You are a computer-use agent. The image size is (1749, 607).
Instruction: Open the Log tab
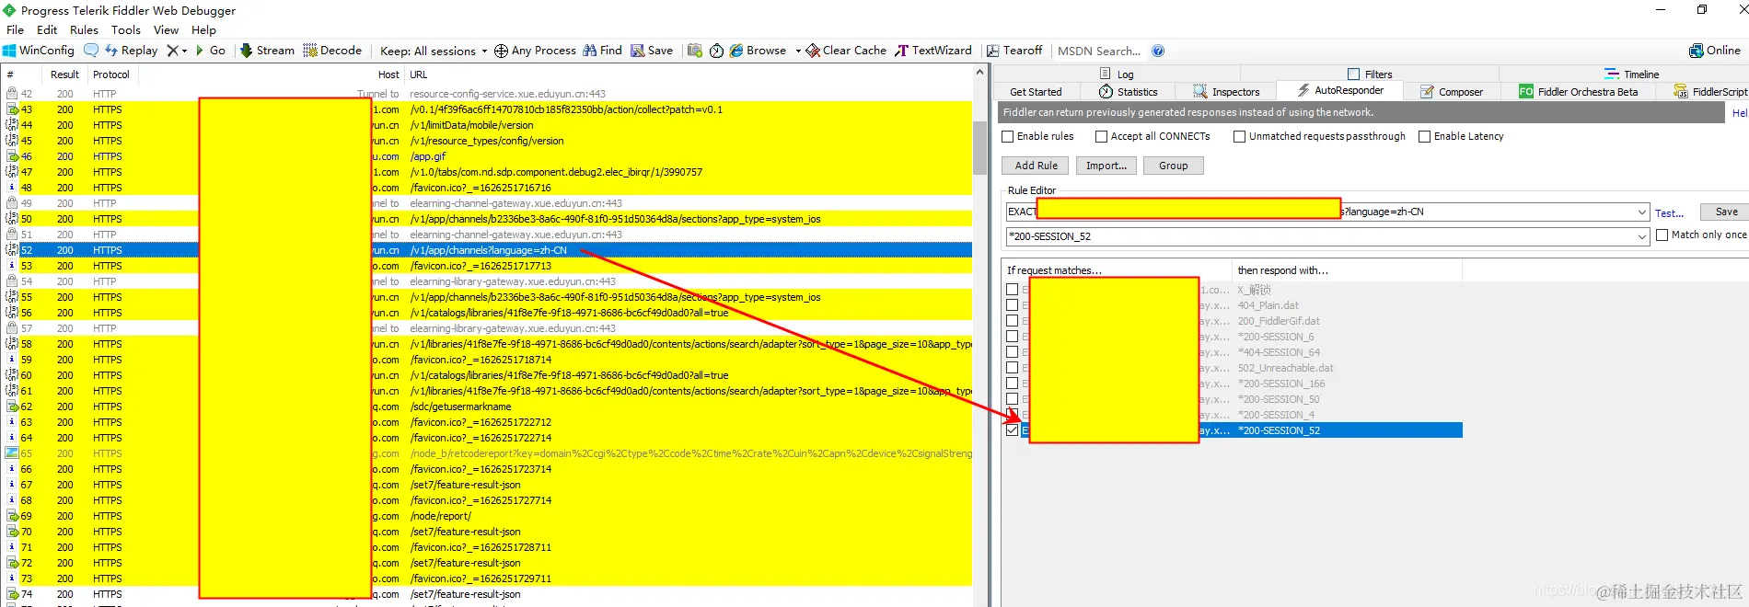pos(1117,74)
